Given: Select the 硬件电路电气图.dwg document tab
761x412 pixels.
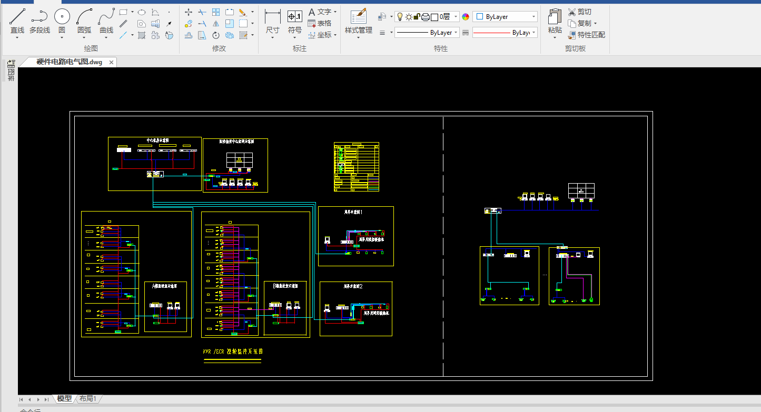Looking at the screenshot, I should 70,62.
